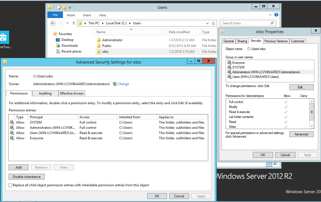
Task: Open the recent locations dropdown beside Forward arrow
Action: tap(67, 23)
